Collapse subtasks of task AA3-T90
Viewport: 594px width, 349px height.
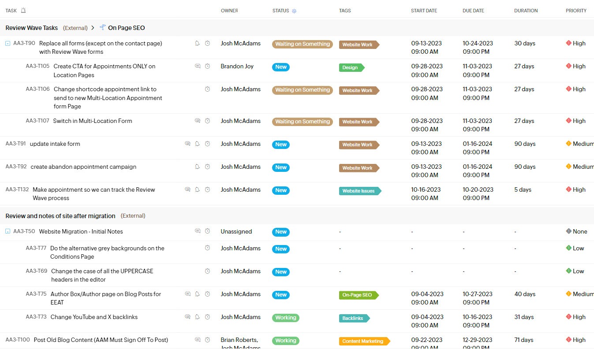coord(7,44)
